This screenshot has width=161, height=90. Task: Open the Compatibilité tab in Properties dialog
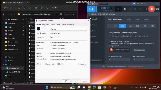[x=46, y=25]
